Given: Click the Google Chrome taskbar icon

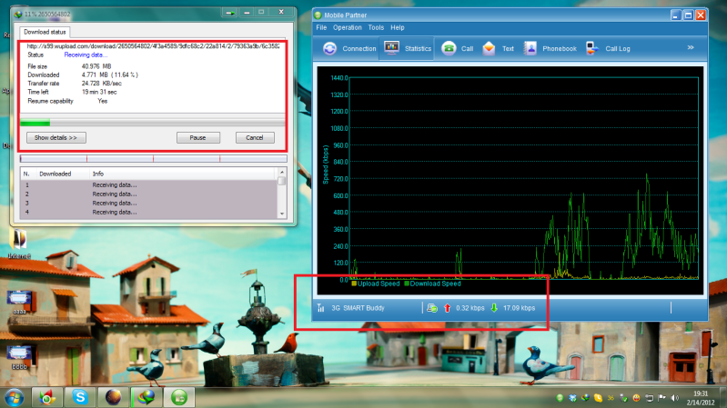Looking at the screenshot, I should point(45,397).
